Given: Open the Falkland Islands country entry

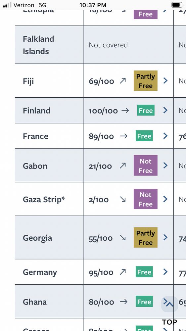Looking at the screenshot, I should tap(38, 45).
